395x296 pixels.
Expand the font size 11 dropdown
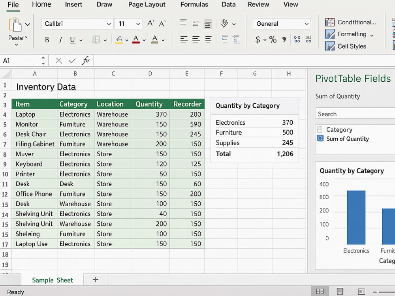138,24
